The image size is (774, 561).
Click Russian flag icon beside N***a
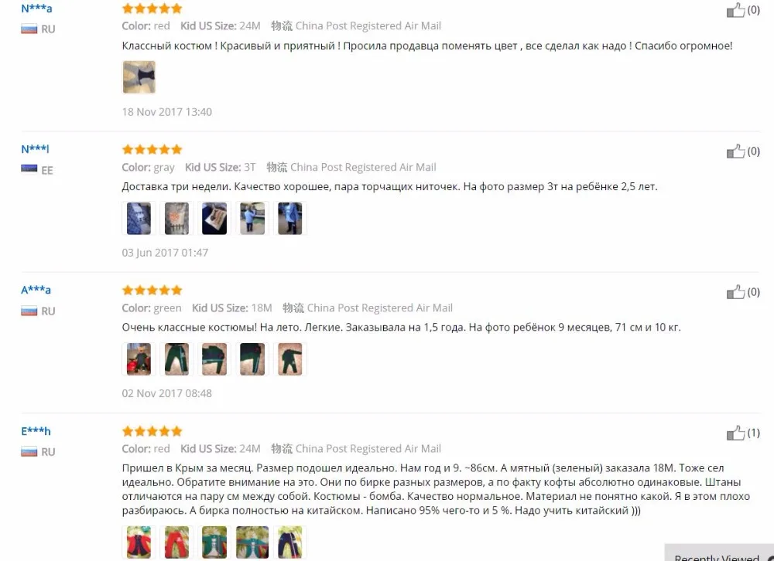click(29, 29)
